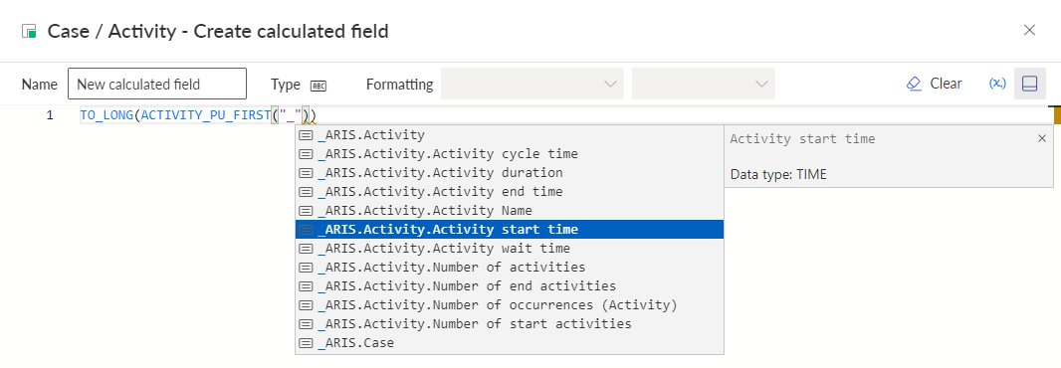Screen dimensions: 1061x368
Task: Select _ARIS.Activity suggestion
Action: pyautogui.click(x=510, y=134)
